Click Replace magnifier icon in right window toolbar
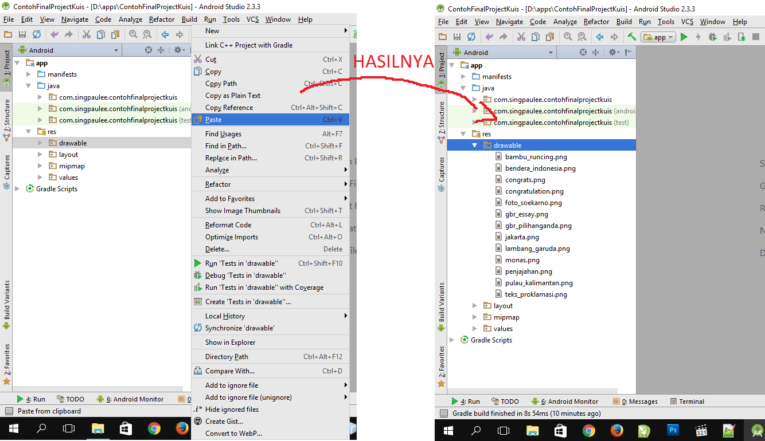 582,37
